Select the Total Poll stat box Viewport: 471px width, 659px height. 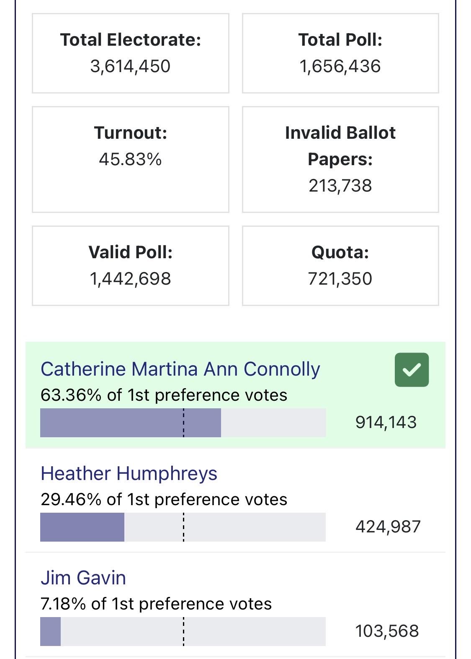340,53
